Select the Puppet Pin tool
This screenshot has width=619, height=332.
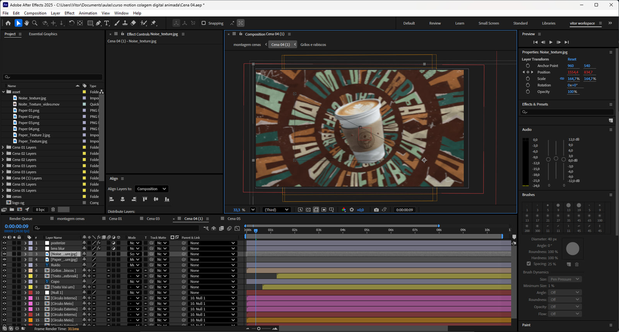154,23
